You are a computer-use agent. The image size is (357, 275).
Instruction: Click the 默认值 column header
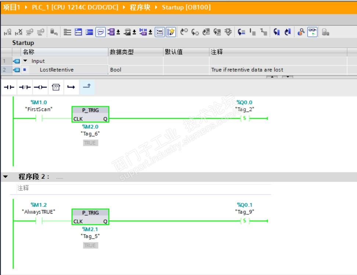click(x=186, y=52)
